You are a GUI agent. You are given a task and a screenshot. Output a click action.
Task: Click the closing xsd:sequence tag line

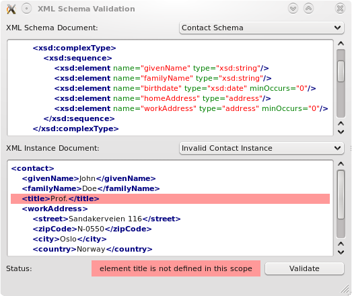click(79, 118)
